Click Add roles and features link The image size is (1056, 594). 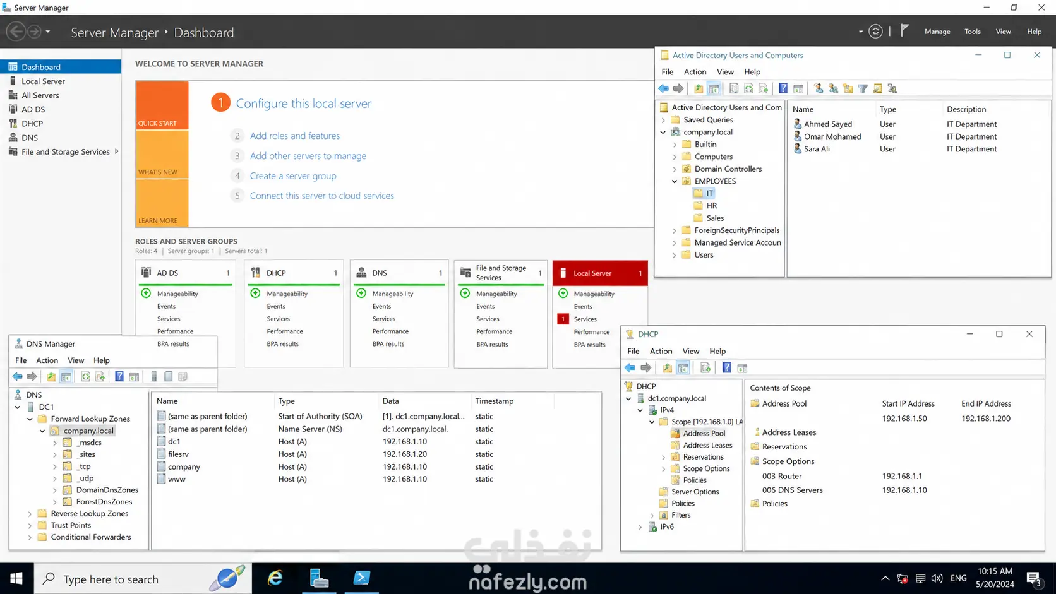295,136
